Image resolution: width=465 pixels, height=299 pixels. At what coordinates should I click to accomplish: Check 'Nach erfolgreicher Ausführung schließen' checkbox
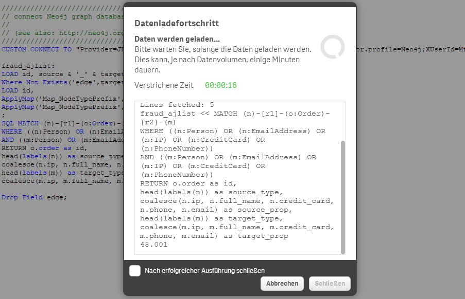click(135, 271)
